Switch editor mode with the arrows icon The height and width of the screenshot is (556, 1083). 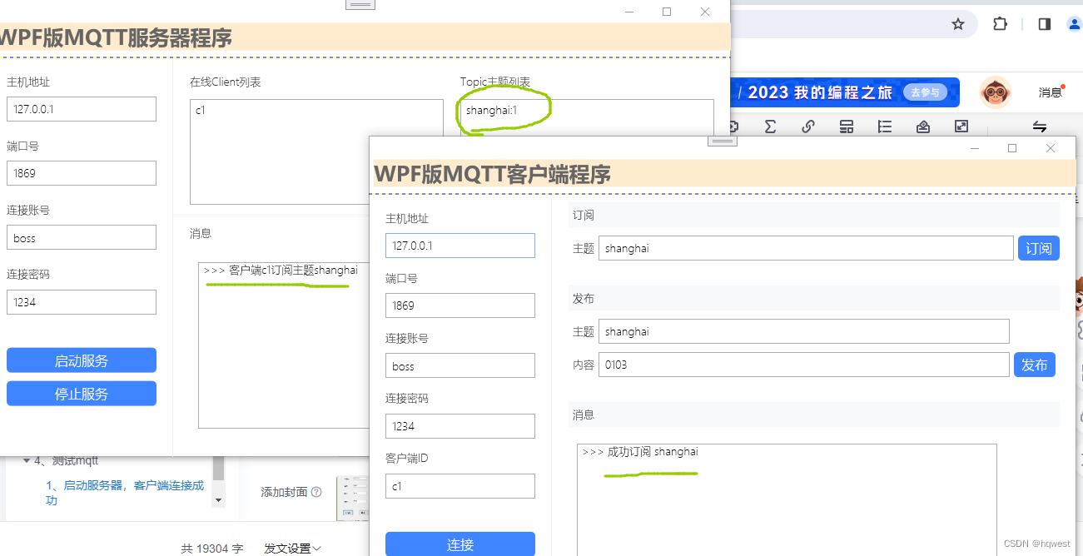pyautogui.click(x=1040, y=127)
